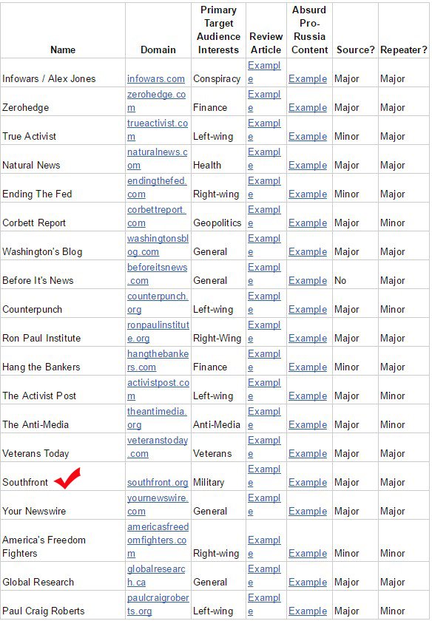Visit the hangthebankers.com link

158,361
